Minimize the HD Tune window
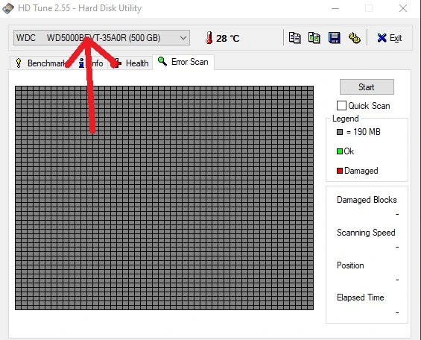 [x=335, y=8]
